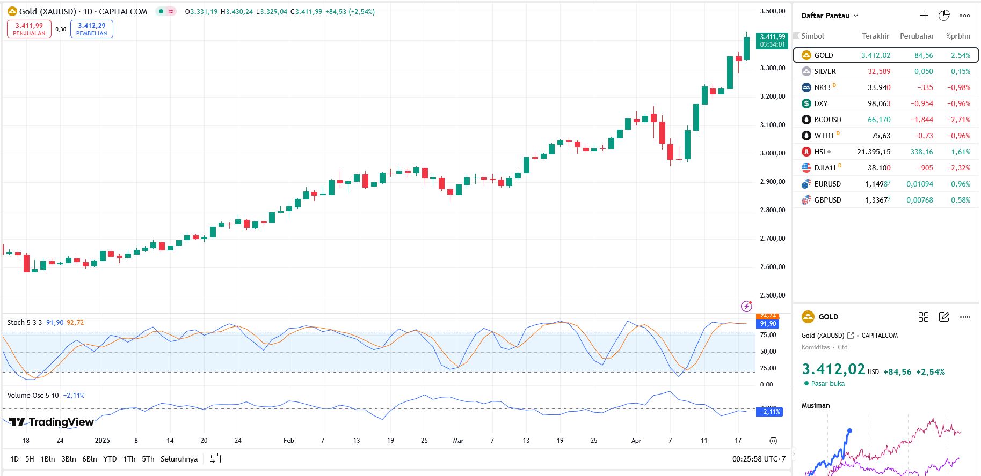
Task: Click the red PENJUALAN sell button
Action: pos(29,29)
